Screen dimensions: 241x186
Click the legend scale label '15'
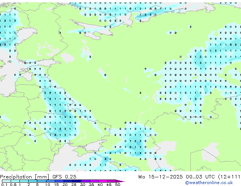(x=56, y=184)
